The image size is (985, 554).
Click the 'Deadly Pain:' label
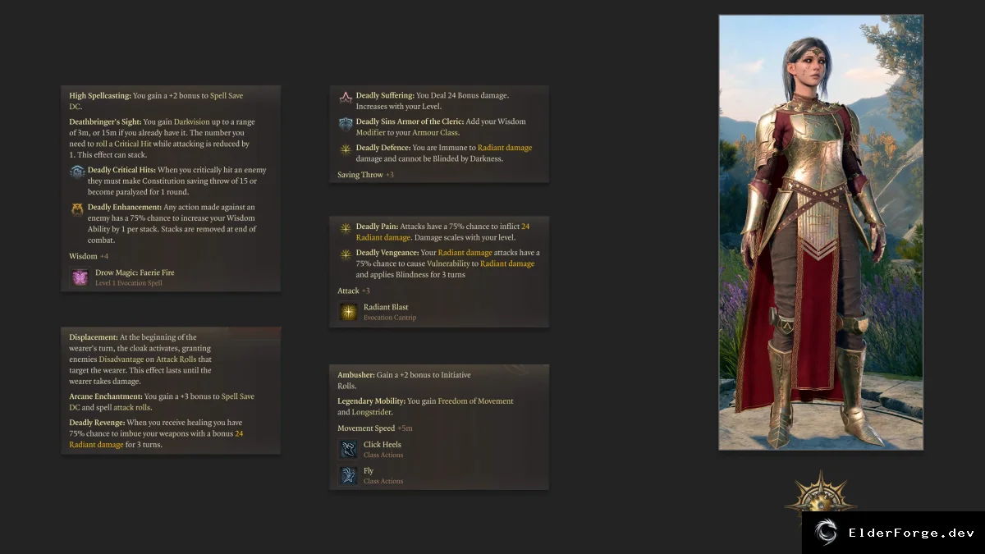377,226
